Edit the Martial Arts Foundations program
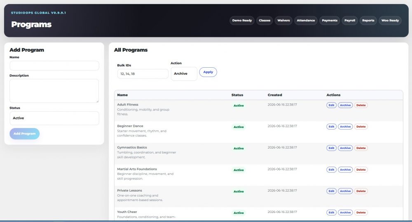The height and width of the screenshot is (222, 412). pyautogui.click(x=331, y=169)
